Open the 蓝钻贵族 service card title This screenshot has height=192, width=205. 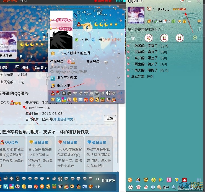tap(99, 142)
